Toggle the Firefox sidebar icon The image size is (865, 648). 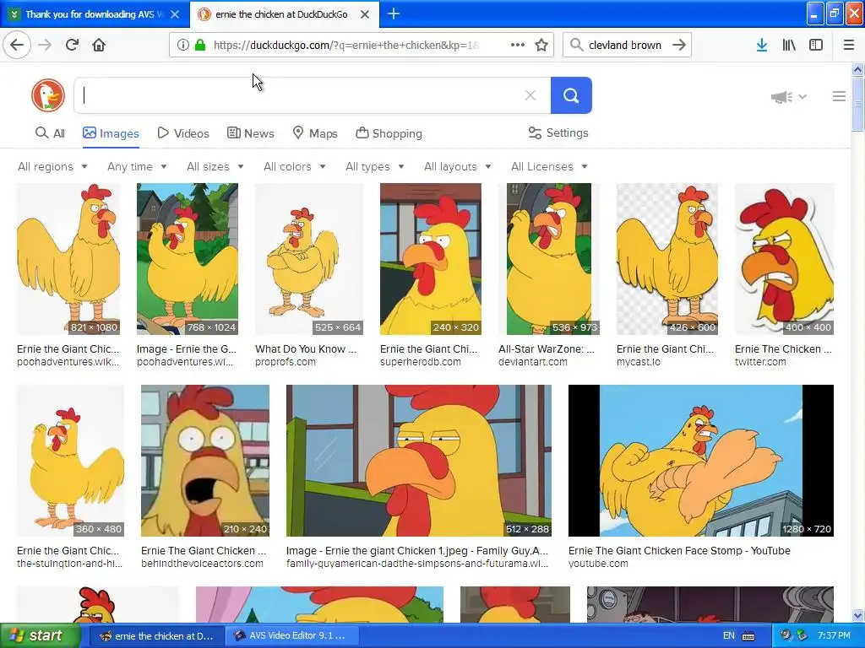click(816, 45)
